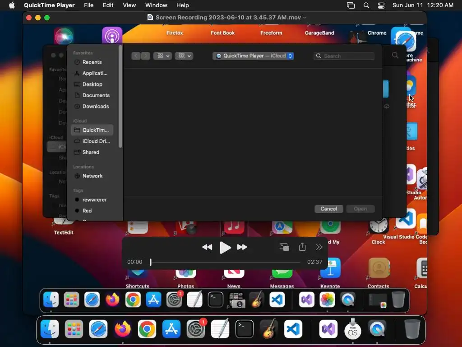This screenshot has height=347, width=462.
Task: Open Chrome from the system Dock below the window
Action: [147, 329]
